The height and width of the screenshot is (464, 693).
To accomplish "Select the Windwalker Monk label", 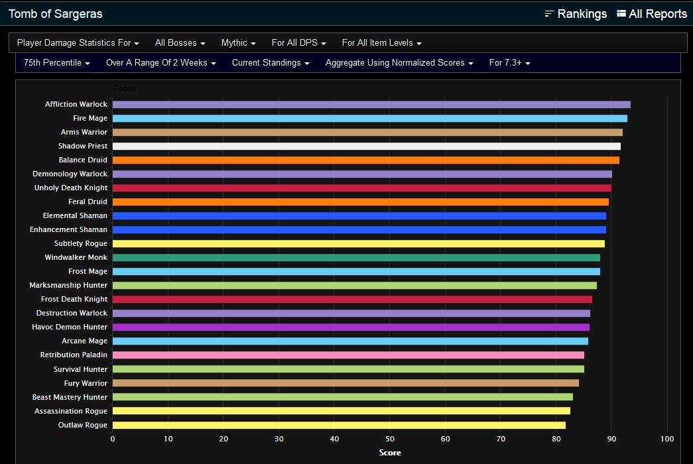I will (76, 257).
